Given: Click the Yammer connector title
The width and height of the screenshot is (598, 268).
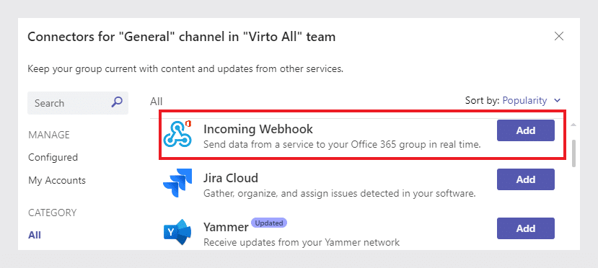Looking at the screenshot, I should tap(226, 227).
